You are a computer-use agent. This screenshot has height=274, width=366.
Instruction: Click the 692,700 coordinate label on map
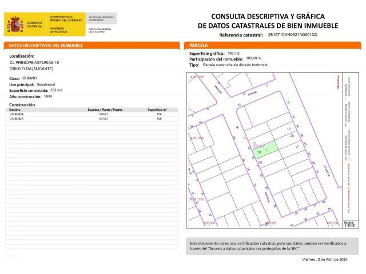[x=332, y=223]
